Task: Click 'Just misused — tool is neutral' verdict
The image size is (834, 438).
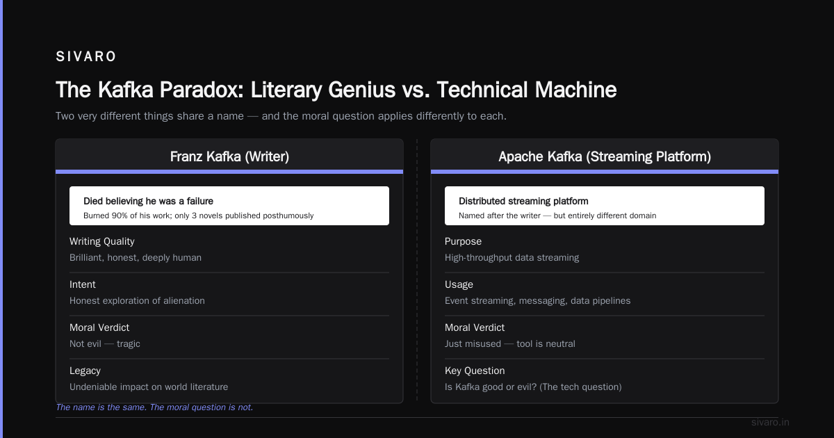Action: pos(510,344)
